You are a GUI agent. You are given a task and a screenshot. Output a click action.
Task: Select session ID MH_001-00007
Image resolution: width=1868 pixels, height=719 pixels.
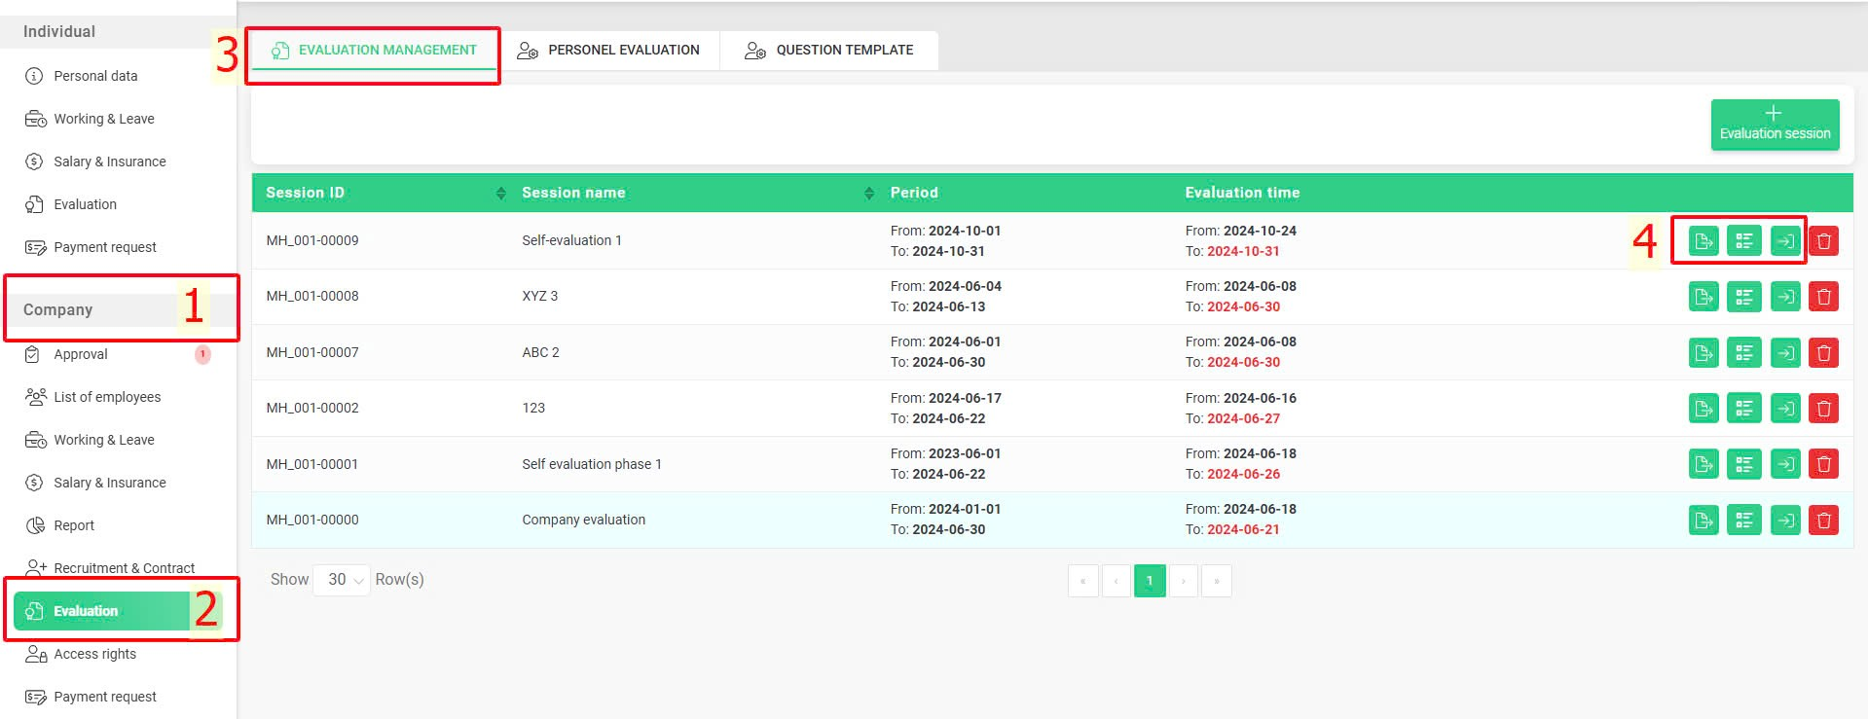[312, 352]
